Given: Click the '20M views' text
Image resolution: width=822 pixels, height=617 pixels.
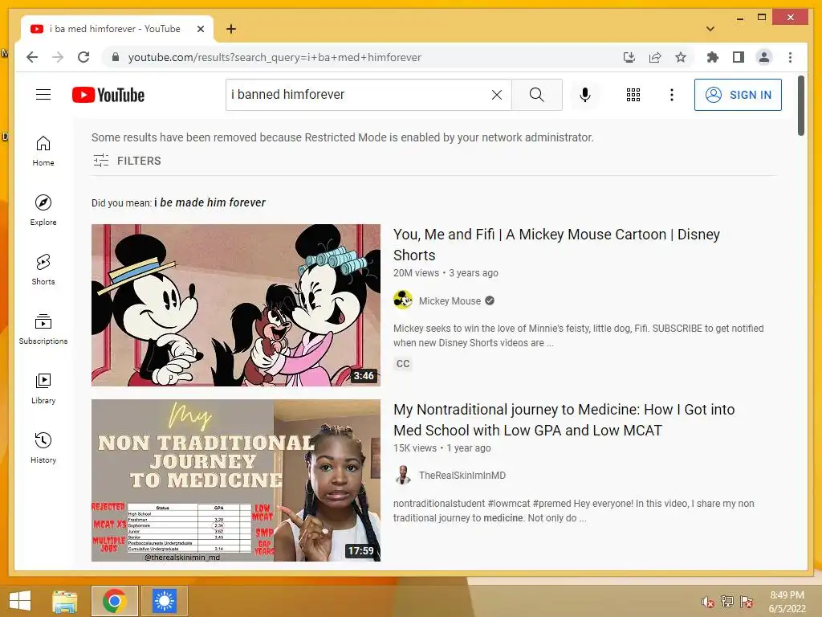Looking at the screenshot, I should click(417, 273).
